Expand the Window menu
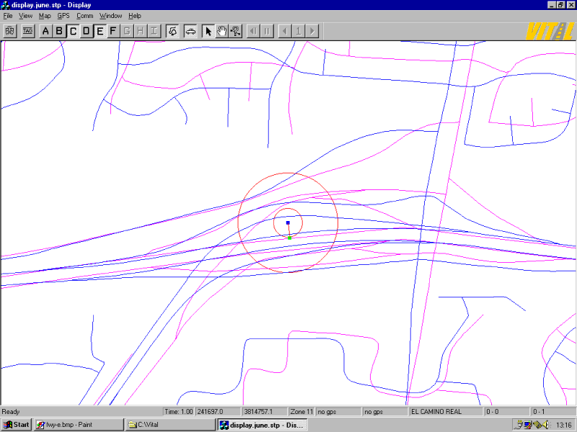577x432 pixels. [110, 16]
